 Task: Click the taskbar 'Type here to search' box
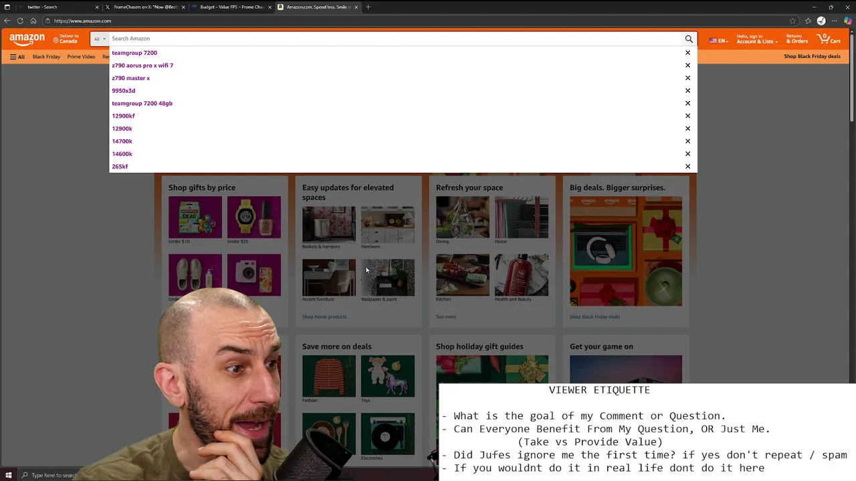50,475
